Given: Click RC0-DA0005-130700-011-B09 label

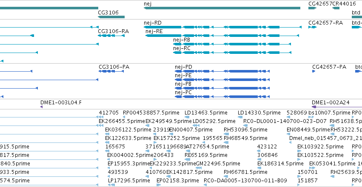Looking at the screenshot, I should (x=245, y=181).
